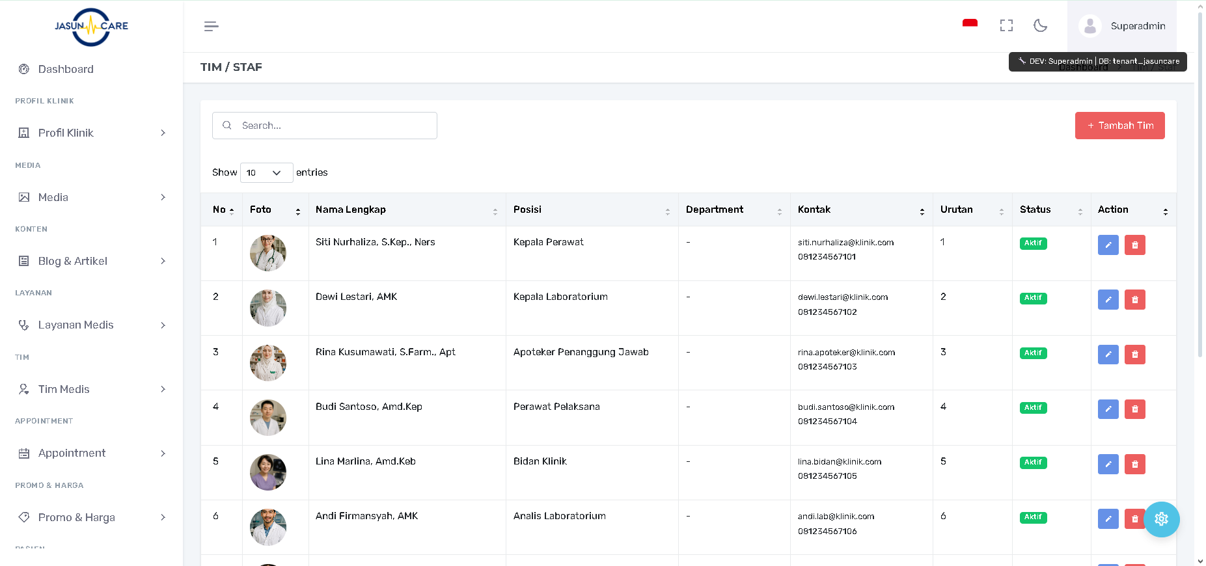This screenshot has height=566, width=1206.
Task: Open the Show entries dropdown
Action: 266,172
